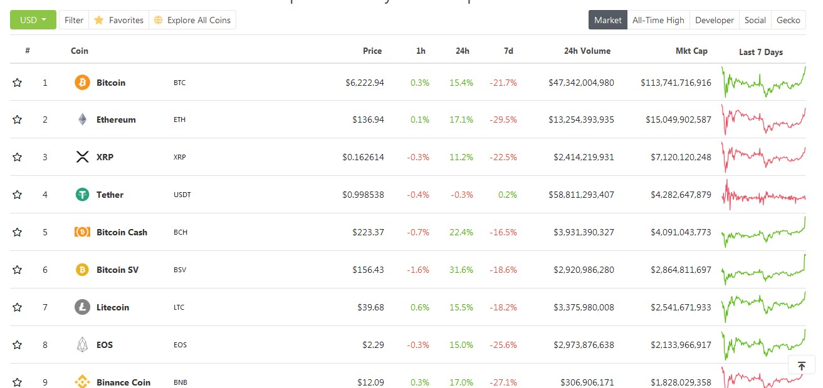823x388 pixels.
Task: Switch to the Social tab
Action: pos(755,20)
